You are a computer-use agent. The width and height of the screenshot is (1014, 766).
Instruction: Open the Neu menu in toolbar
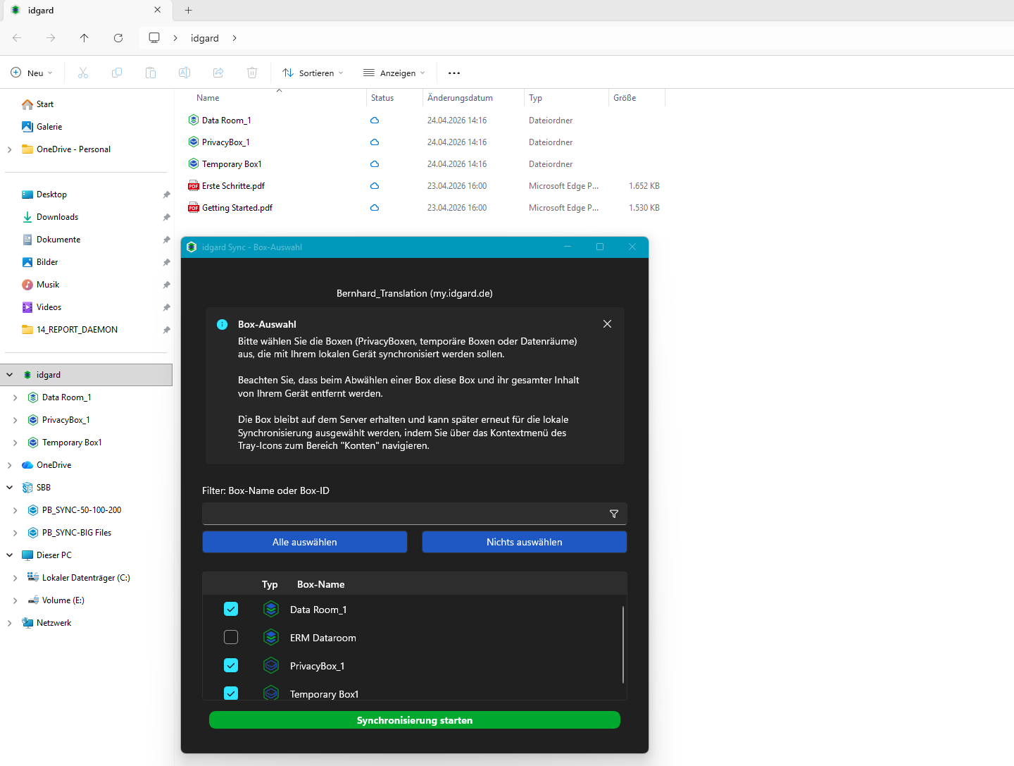point(32,73)
